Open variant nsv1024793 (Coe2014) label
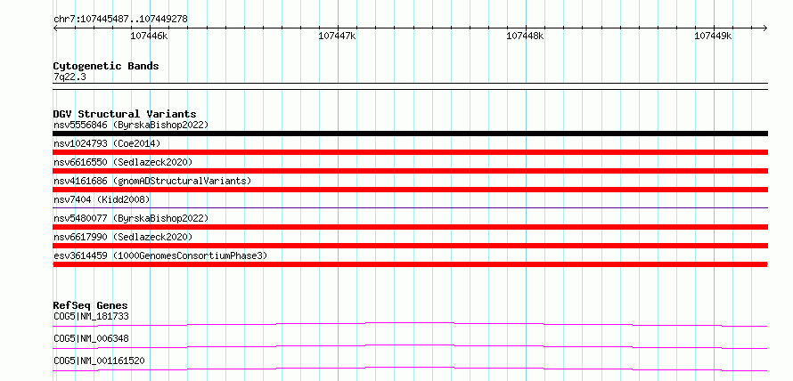Screen dimensions: 793x381 [x=107, y=143]
